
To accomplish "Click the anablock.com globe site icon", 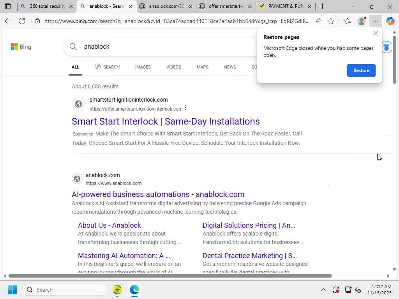I will [x=77, y=179].
